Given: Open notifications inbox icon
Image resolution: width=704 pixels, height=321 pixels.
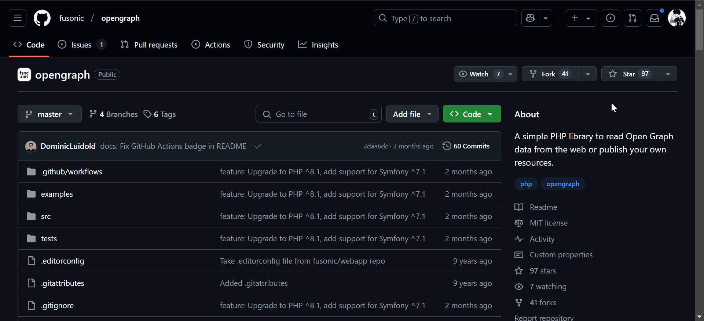Looking at the screenshot, I should 654,18.
